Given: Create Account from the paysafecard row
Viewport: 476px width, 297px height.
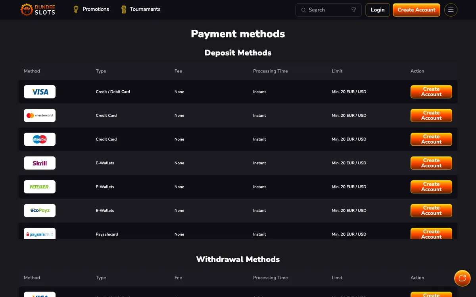Looking at the screenshot, I should click(431, 233).
